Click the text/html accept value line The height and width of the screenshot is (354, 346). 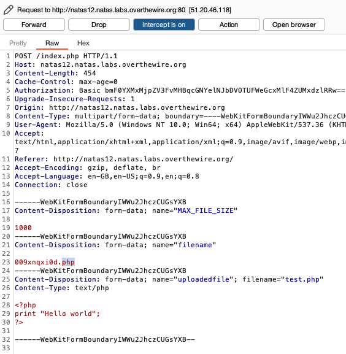coord(180,142)
